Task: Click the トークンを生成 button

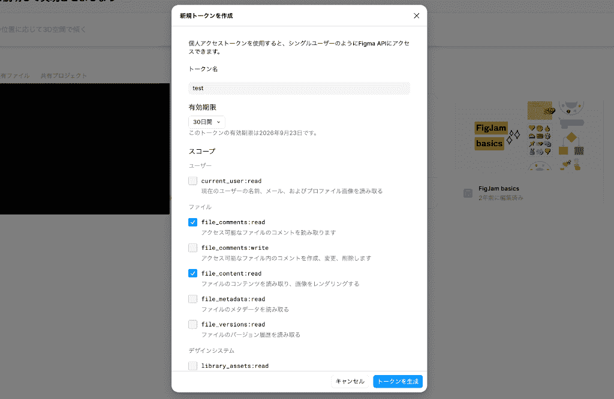Action: point(398,382)
